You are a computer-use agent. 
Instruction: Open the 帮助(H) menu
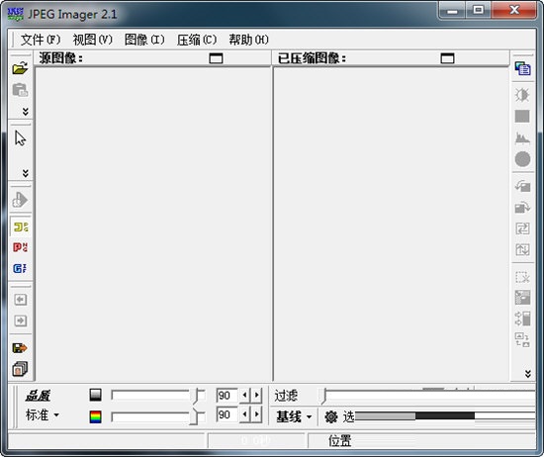[x=248, y=40]
